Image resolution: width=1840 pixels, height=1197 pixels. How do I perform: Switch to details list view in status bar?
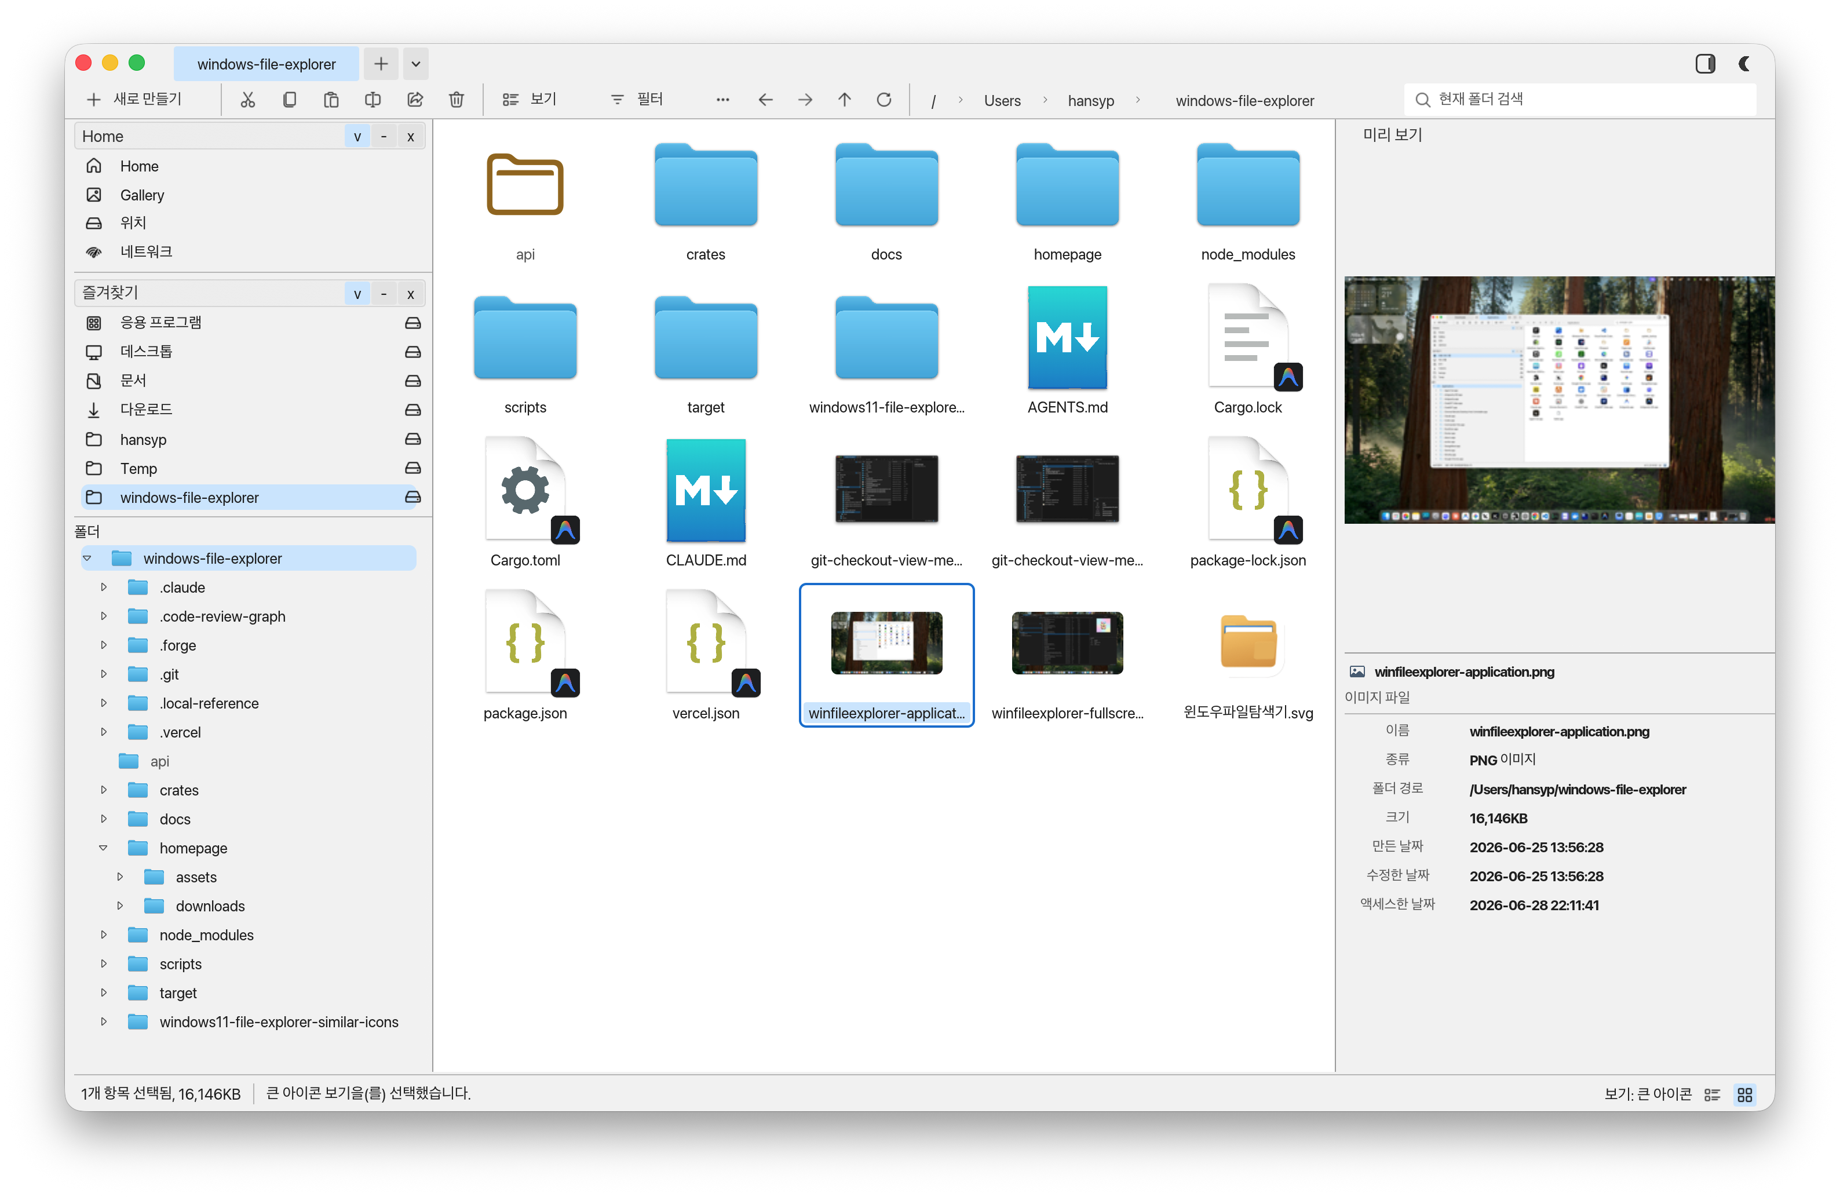[1713, 1094]
